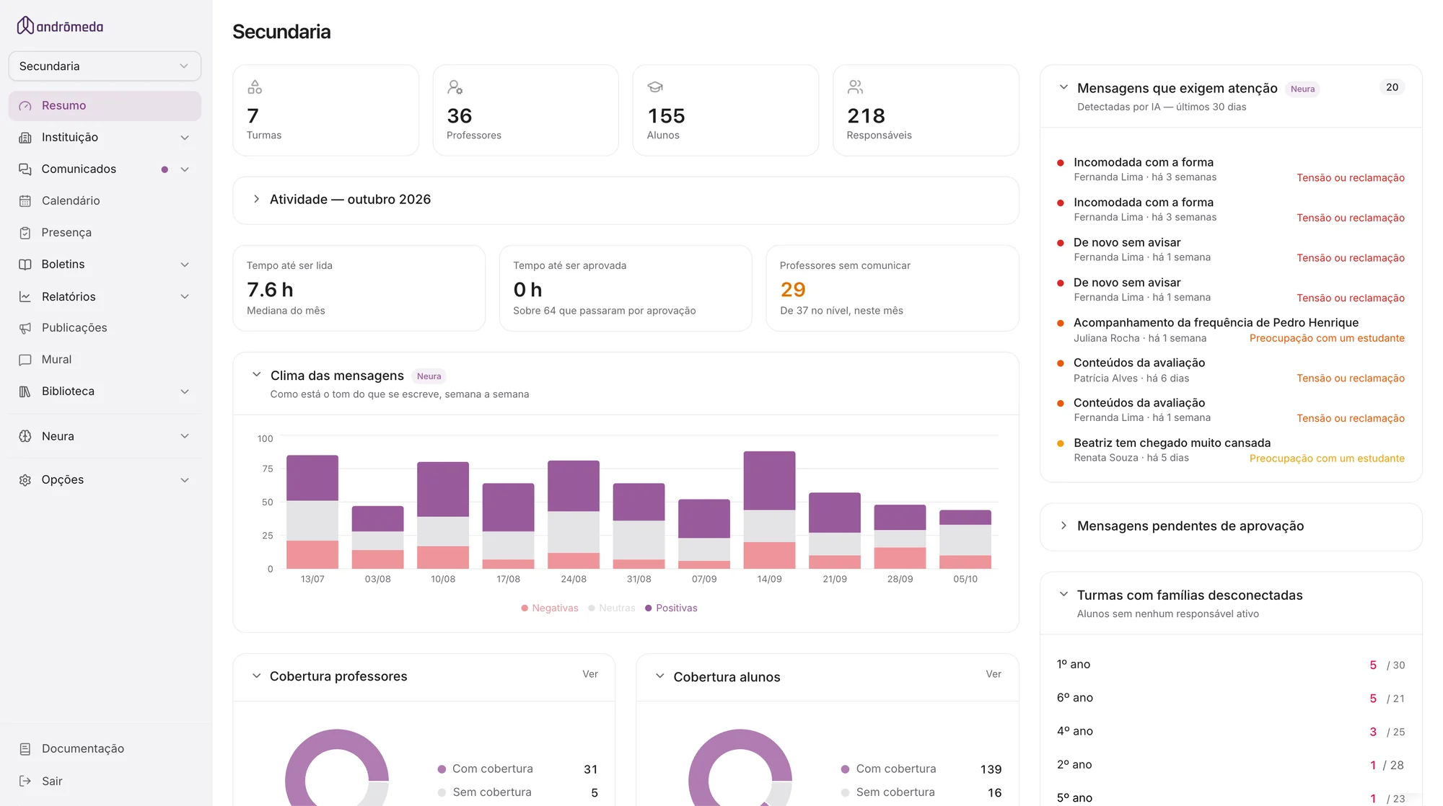
Task: Go to Calendário in the sidebar
Action: pyautogui.click(x=105, y=201)
